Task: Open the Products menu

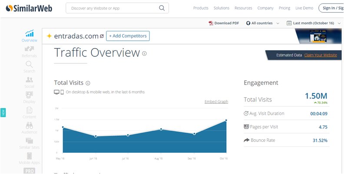Action: coord(201,8)
